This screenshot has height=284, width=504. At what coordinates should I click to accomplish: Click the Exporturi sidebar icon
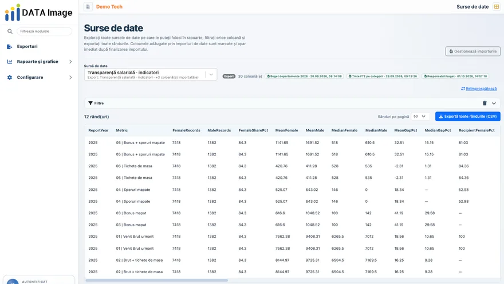tap(10, 46)
